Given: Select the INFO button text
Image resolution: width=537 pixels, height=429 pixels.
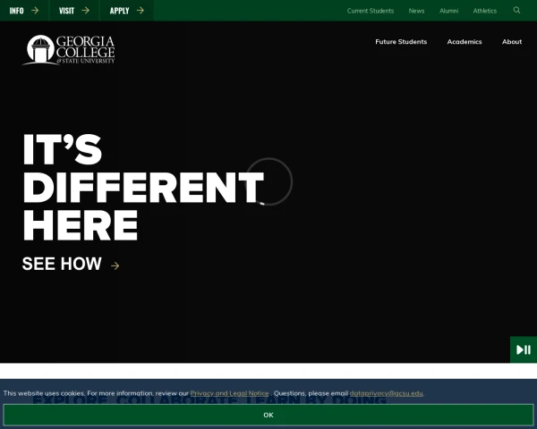Looking at the screenshot, I should tap(16, 11).
